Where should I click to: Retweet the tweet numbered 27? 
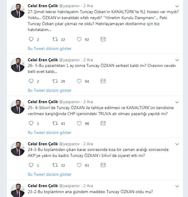pyautogui.click(x=55, y=39)
